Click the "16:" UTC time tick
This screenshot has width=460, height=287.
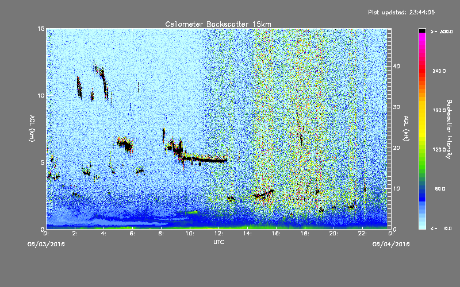pos(277,234)
